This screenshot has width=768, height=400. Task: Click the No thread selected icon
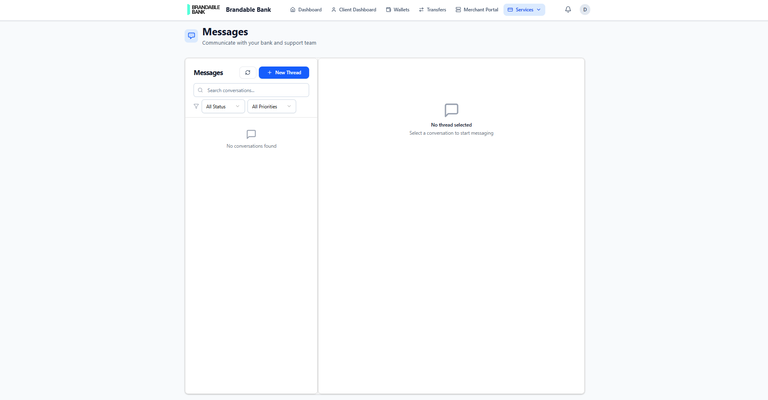451,110
